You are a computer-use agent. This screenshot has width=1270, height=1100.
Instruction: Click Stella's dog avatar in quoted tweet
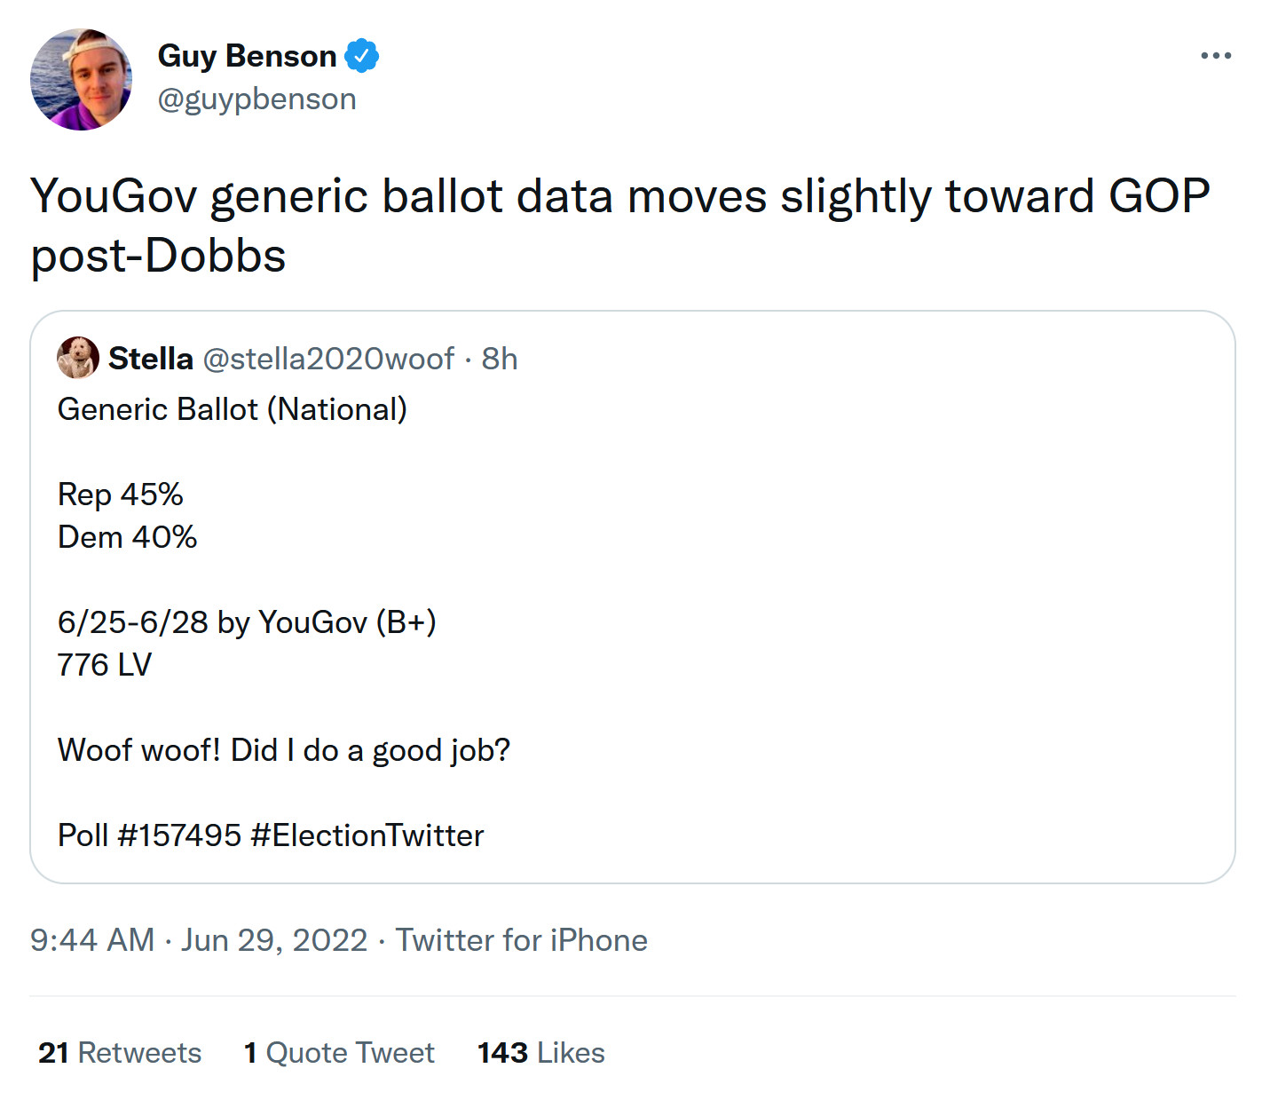click(x=78, y=358)
